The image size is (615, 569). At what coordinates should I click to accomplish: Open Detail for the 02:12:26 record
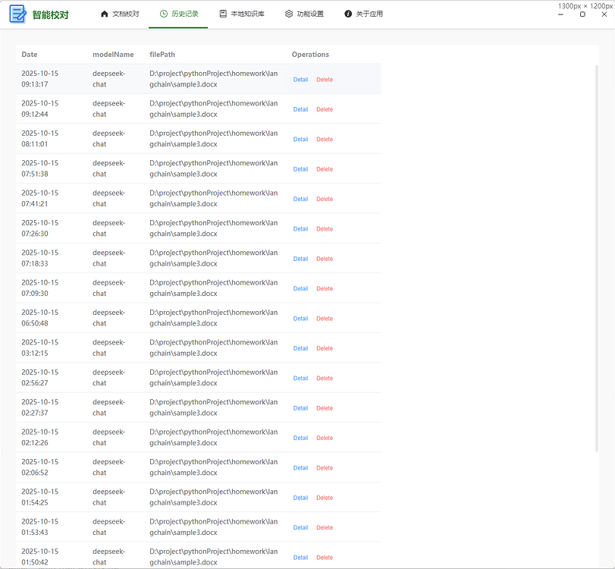[x=300, y=438]
